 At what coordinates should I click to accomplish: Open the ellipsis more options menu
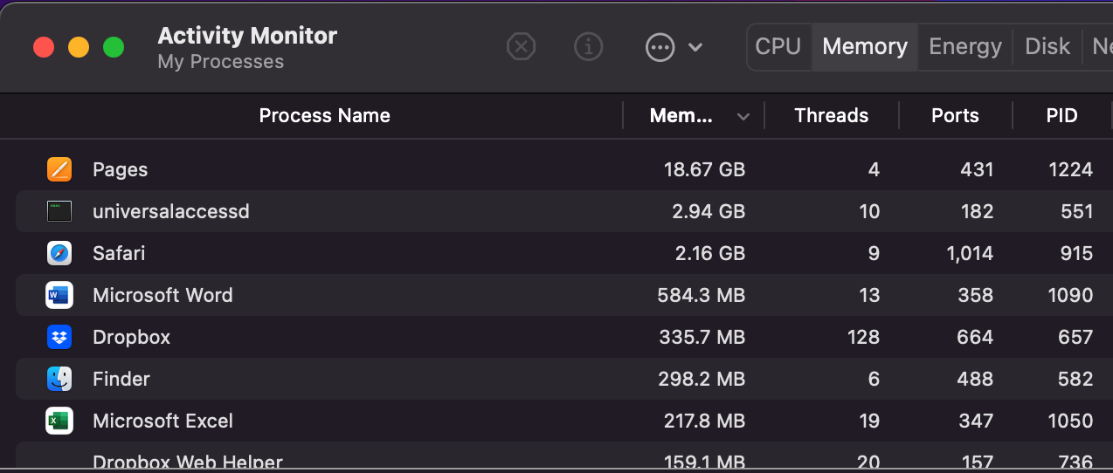click(x=660, y=46)
